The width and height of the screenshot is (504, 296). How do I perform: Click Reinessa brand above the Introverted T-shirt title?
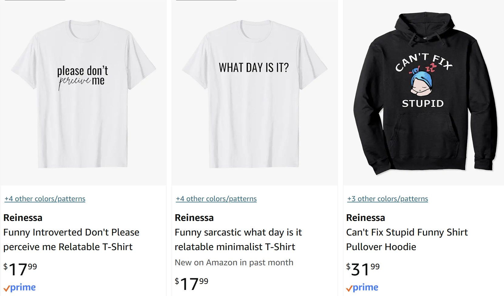[x=23, y=218]
